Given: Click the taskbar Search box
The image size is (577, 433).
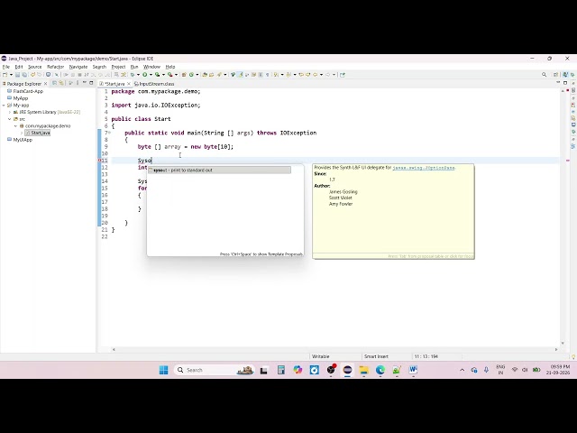Looking at the screenshot, I should click(x=215, y=370).
